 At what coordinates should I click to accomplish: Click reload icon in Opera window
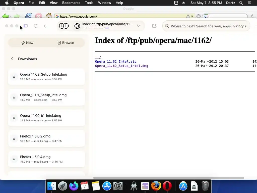[x=29, y=16]
